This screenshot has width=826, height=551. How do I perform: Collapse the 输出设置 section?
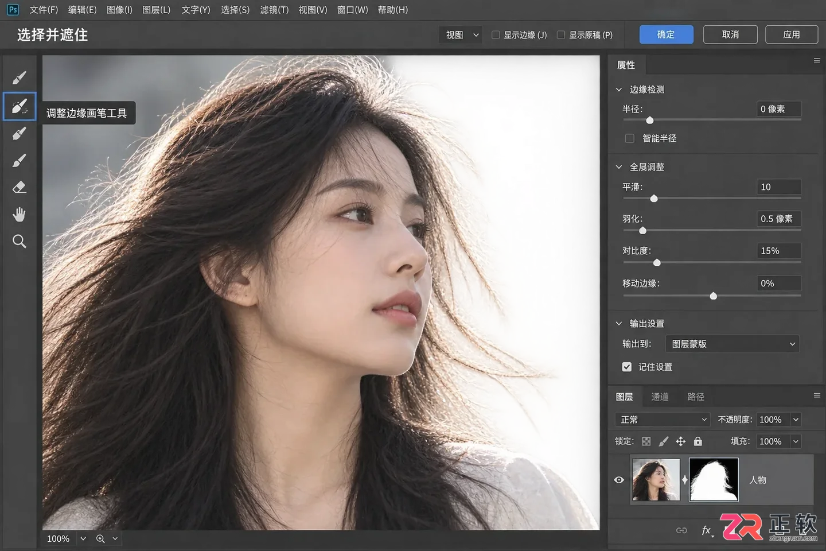point(619,324)
